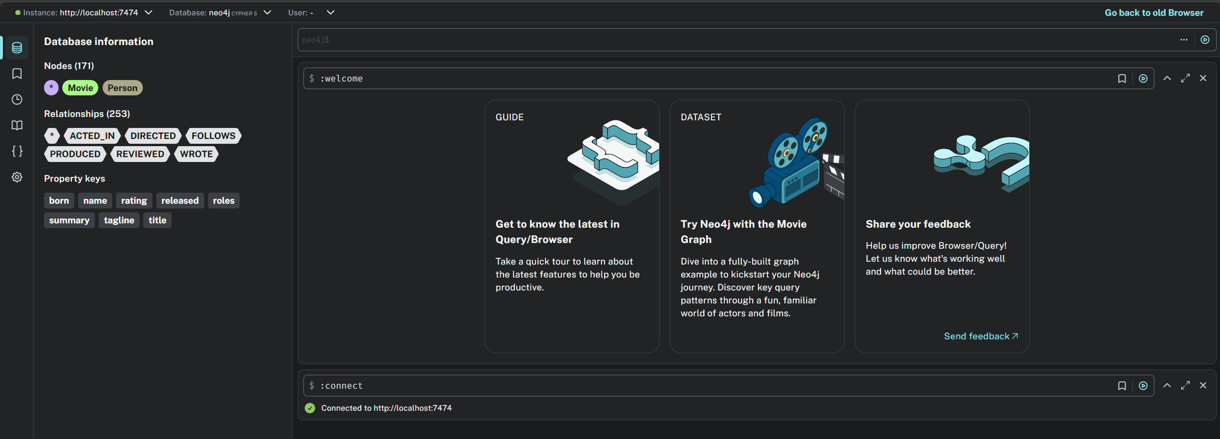Open the Guides book icon in sidebar

click(x=17, y=125)
